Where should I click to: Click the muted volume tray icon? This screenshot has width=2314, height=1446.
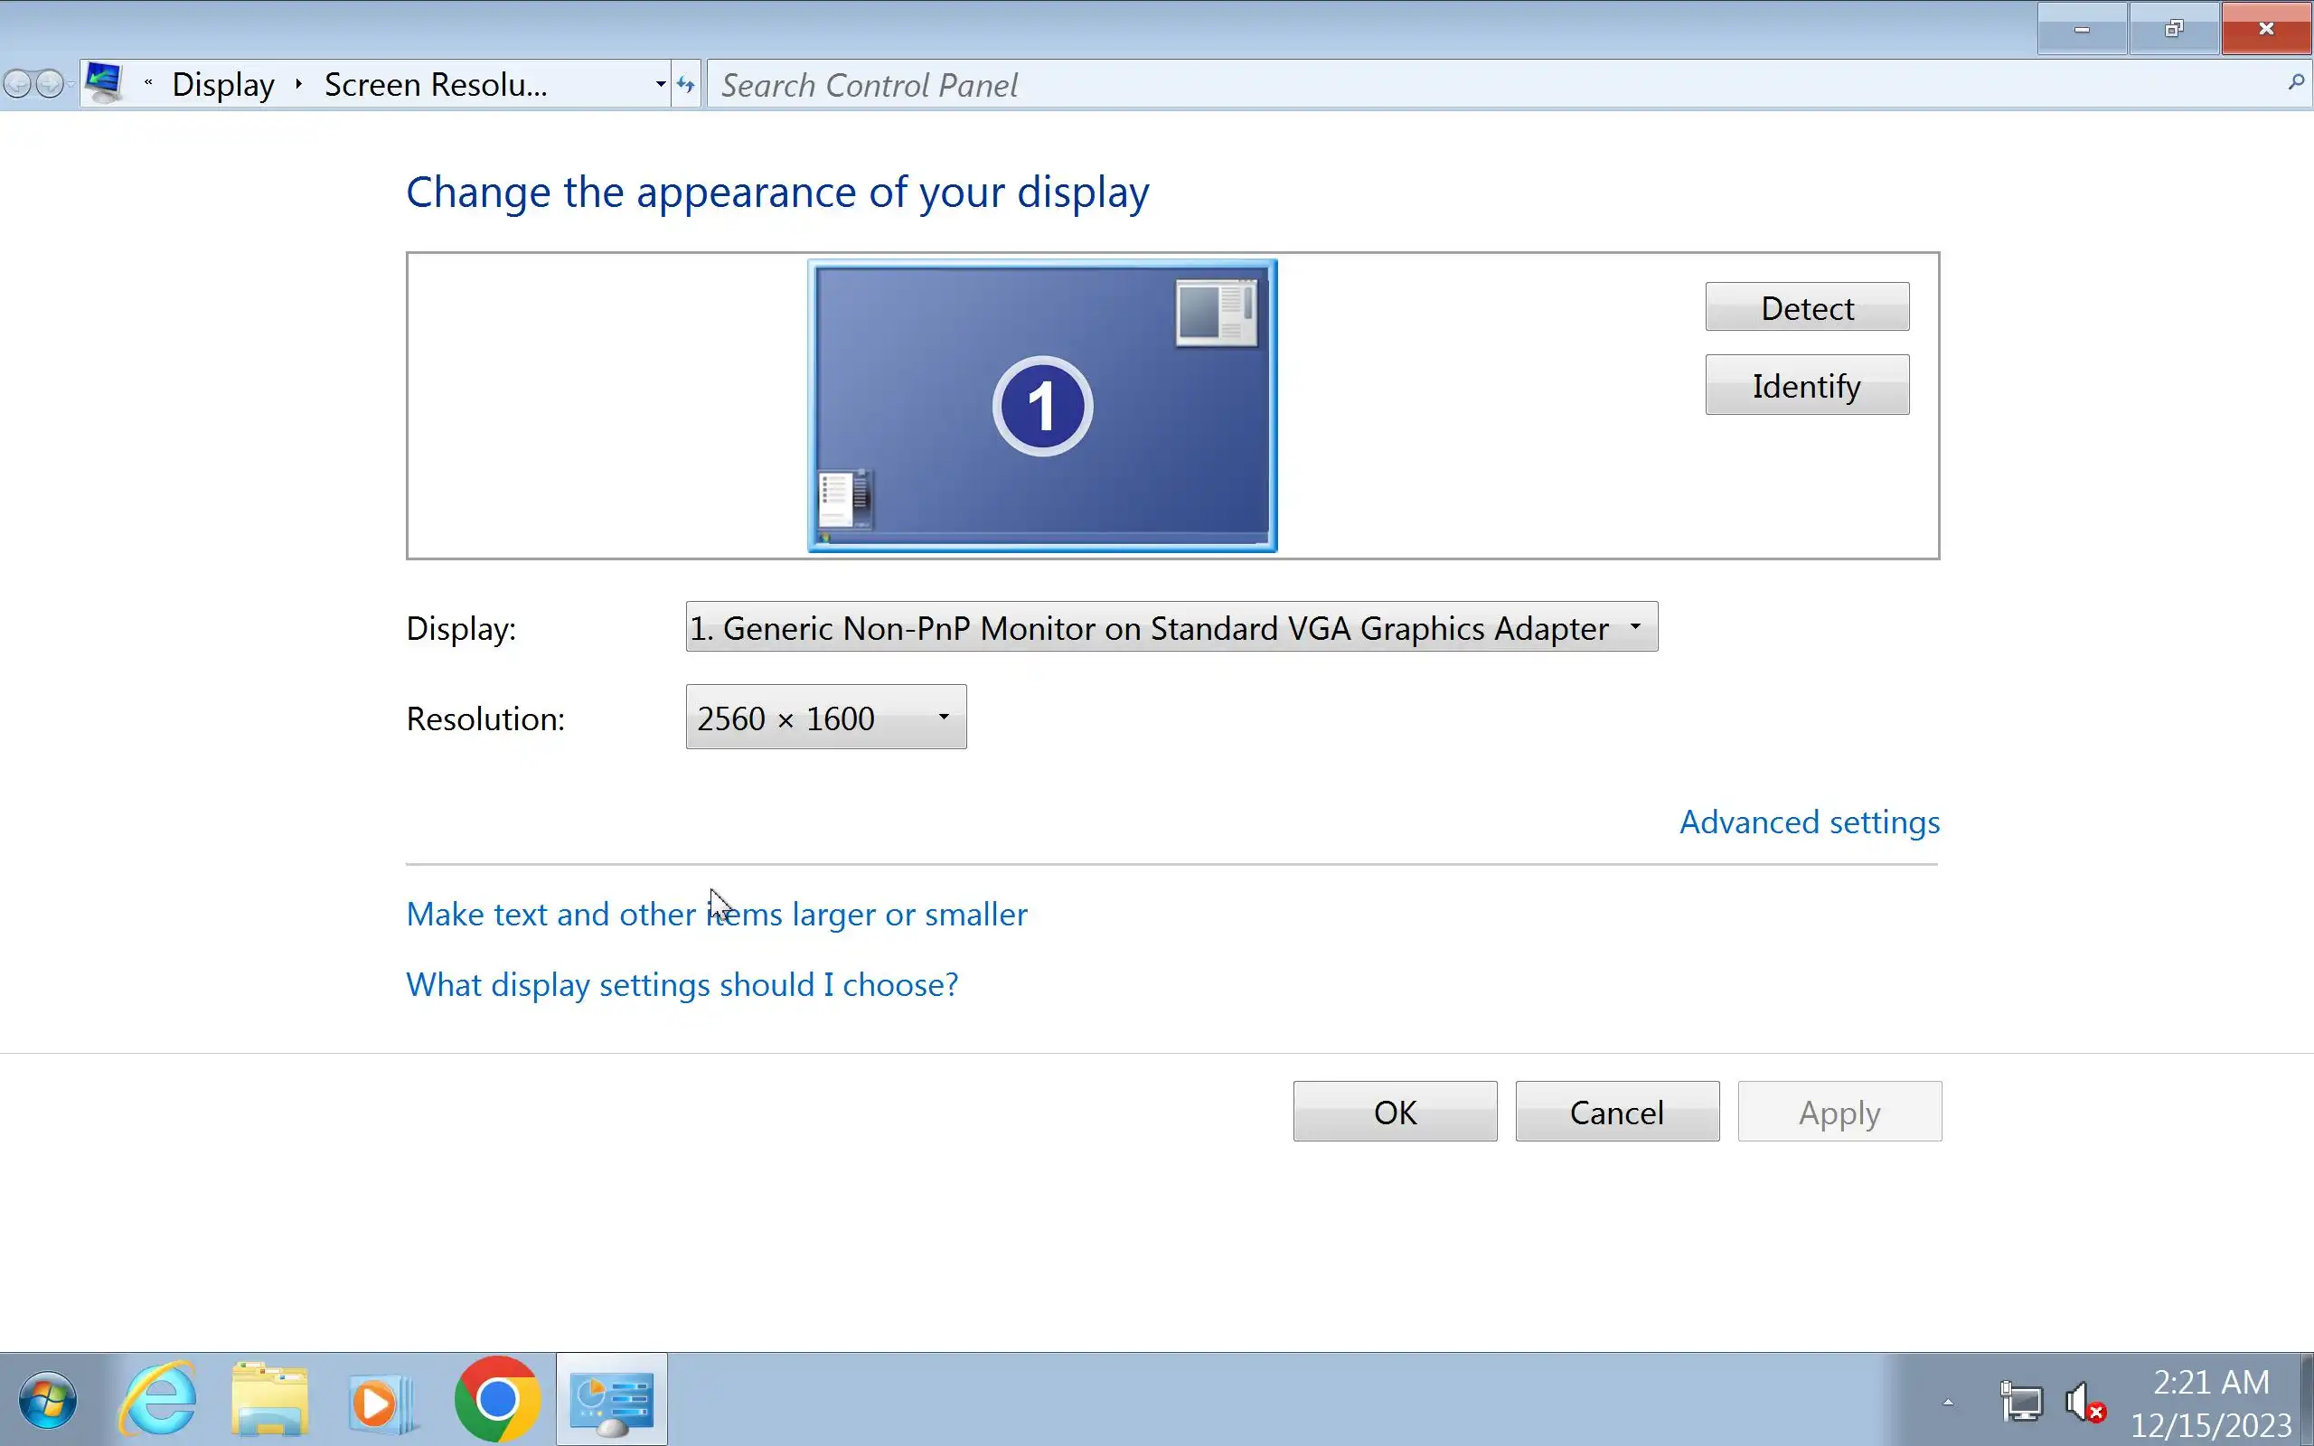click(2084, 1403)
